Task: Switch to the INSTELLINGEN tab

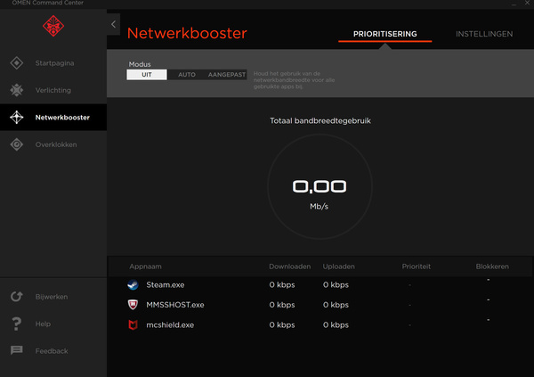Action: point(484,34)
